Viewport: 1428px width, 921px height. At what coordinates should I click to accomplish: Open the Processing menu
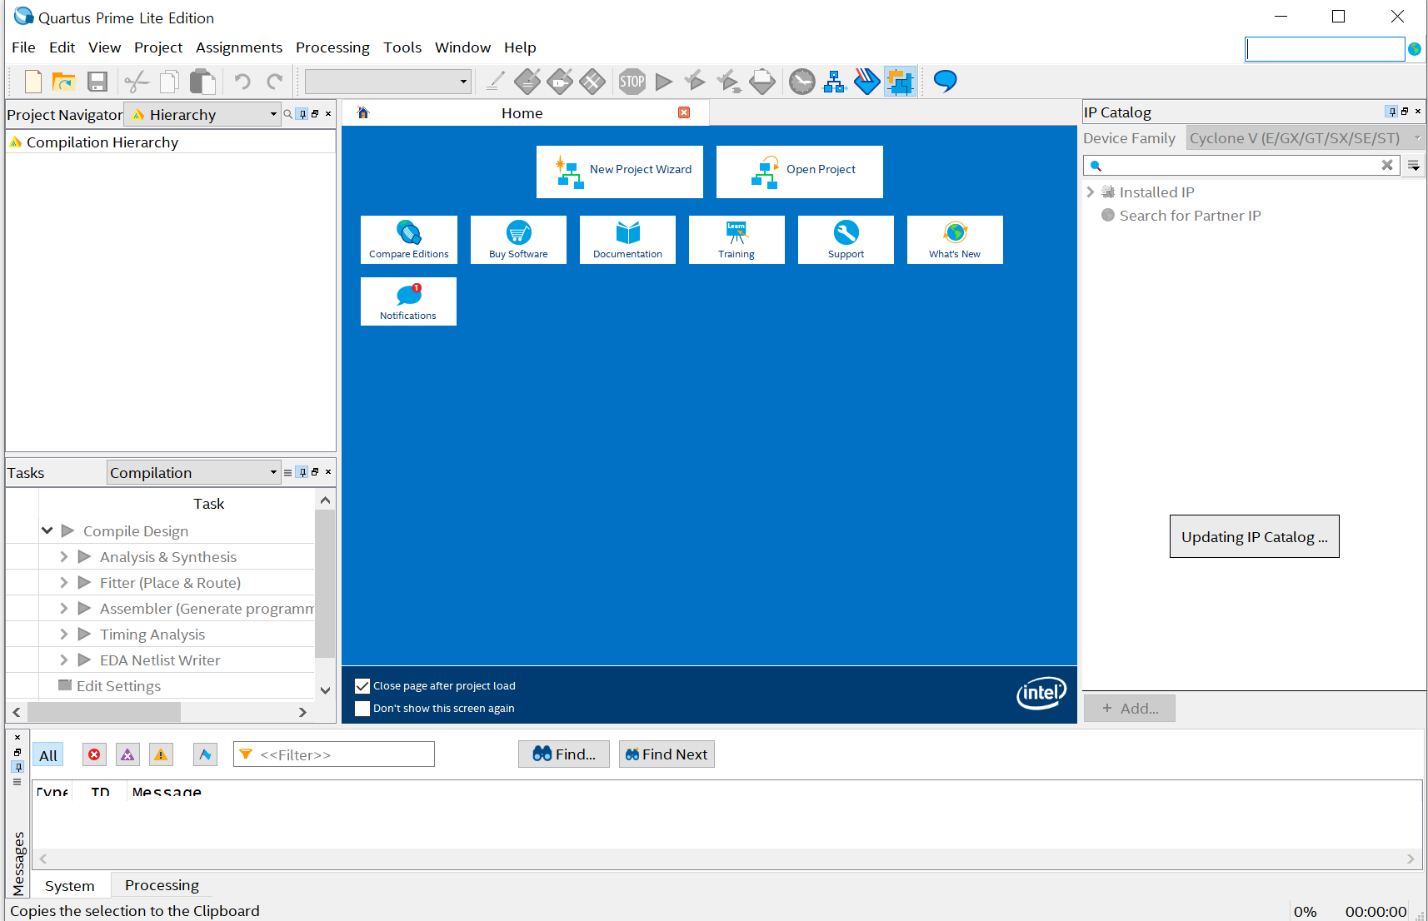click(x=332, y=47)
